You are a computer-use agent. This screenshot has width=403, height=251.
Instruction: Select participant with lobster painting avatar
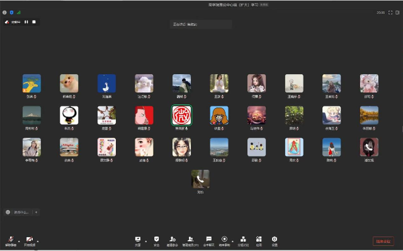[294, 147]
